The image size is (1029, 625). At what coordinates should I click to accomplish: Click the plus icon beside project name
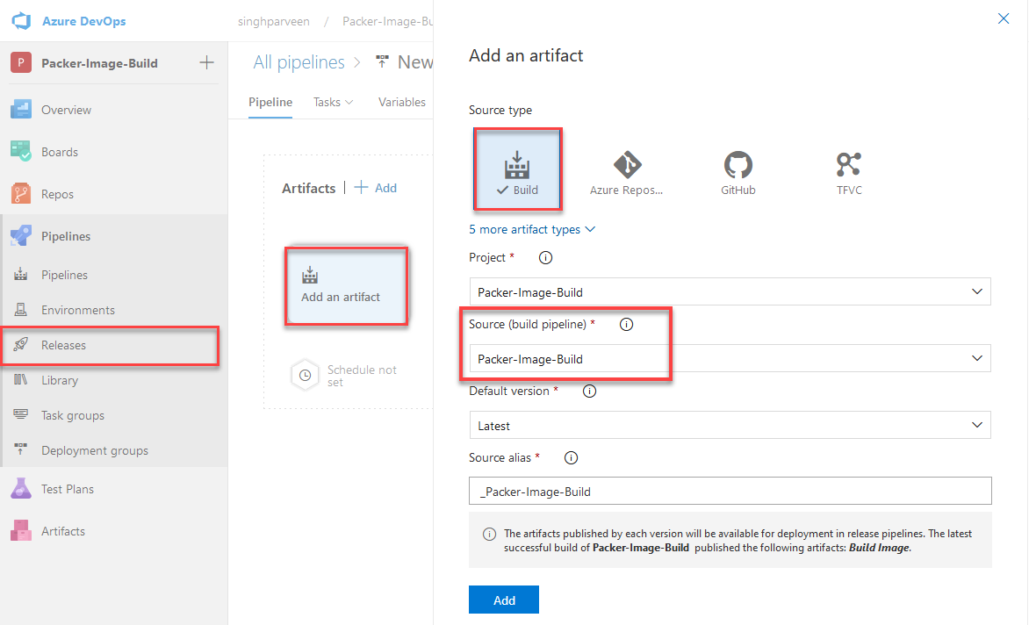pos(206,63)
